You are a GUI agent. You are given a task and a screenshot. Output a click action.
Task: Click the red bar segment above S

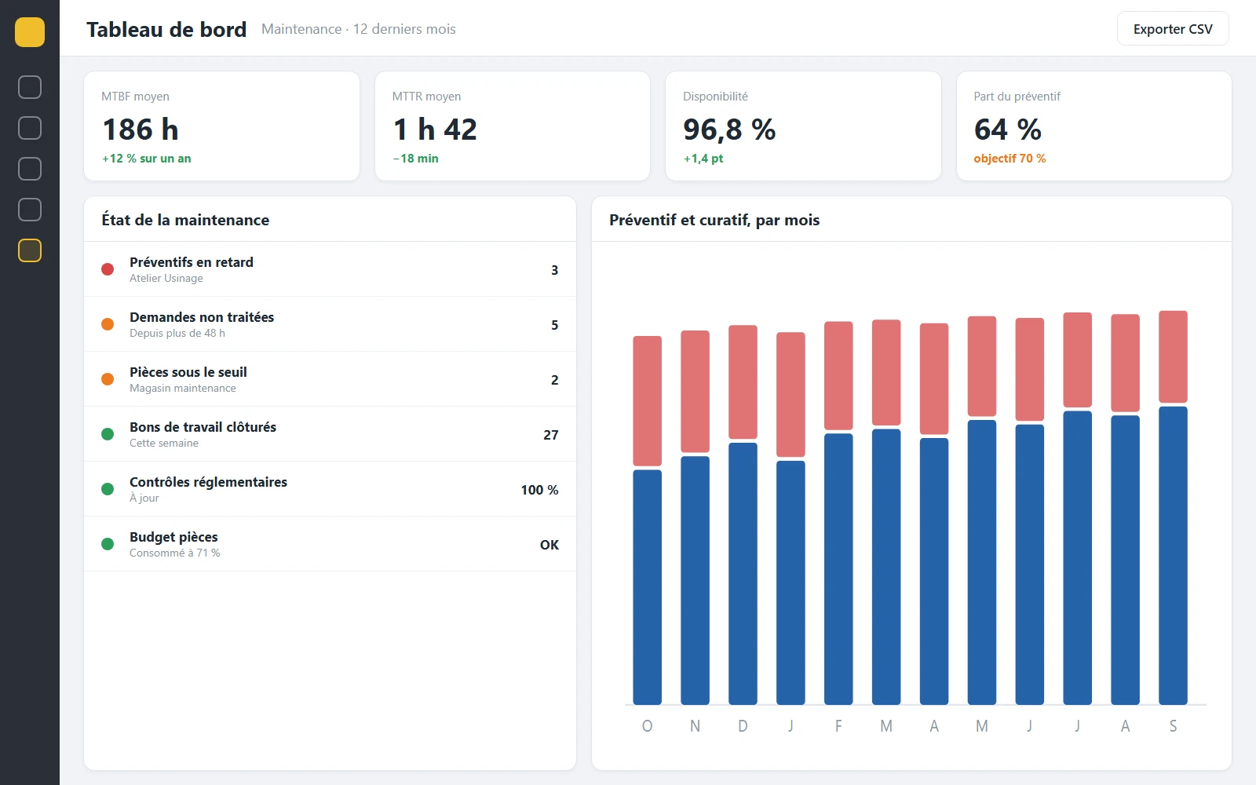[1173, 357]
